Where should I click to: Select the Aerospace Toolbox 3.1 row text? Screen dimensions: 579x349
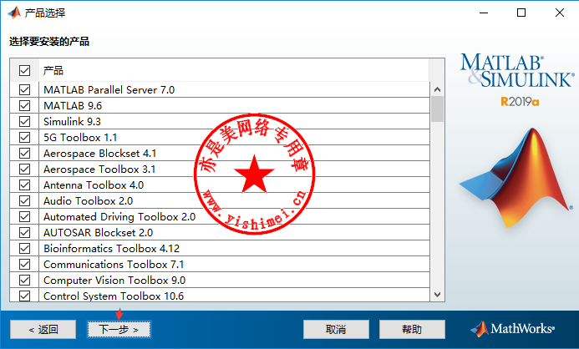99,169
